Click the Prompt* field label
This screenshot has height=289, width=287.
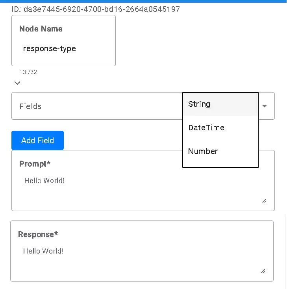[x=35, y=164]
